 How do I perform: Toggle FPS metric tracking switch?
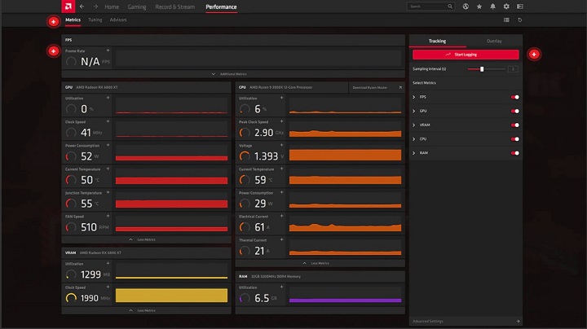coord(514,97)
